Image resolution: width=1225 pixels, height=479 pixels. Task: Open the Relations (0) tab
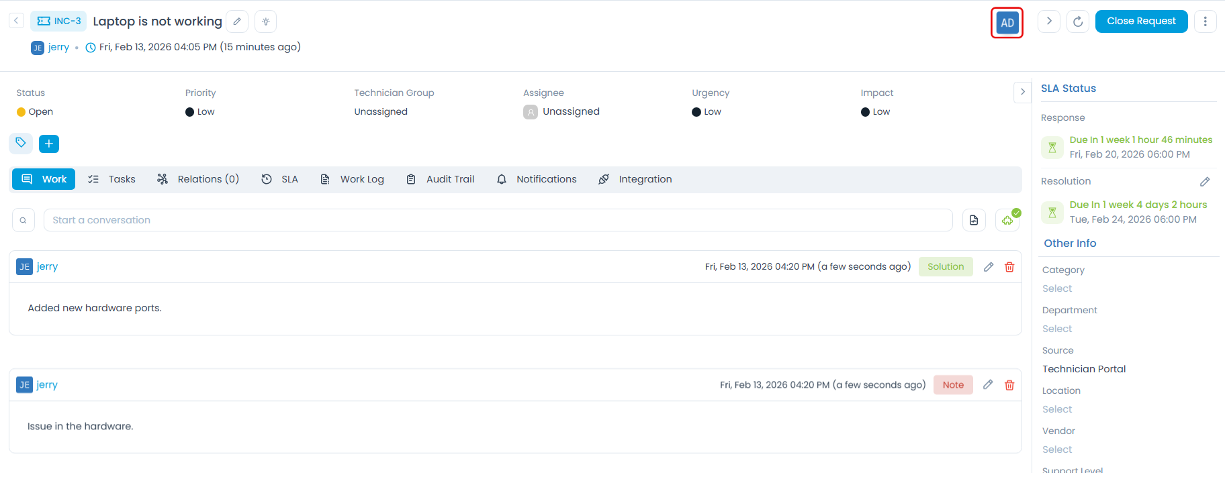tap(198, 179)
